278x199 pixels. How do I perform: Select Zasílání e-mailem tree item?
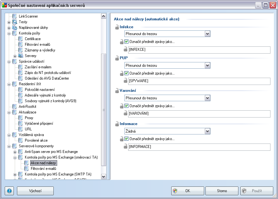pos(38,67)
